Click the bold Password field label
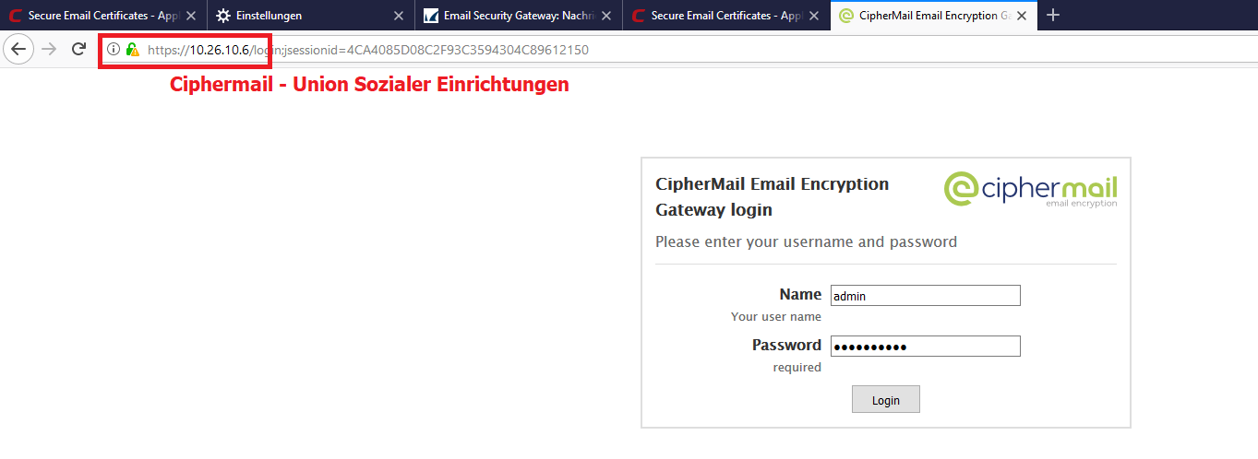This screenshot has height=459, width=1258. click(x=786, y=345)
